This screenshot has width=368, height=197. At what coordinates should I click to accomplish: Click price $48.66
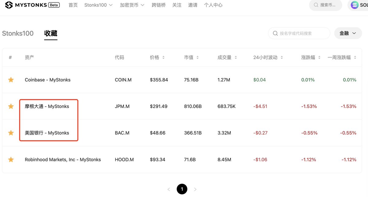pos(158,133)
